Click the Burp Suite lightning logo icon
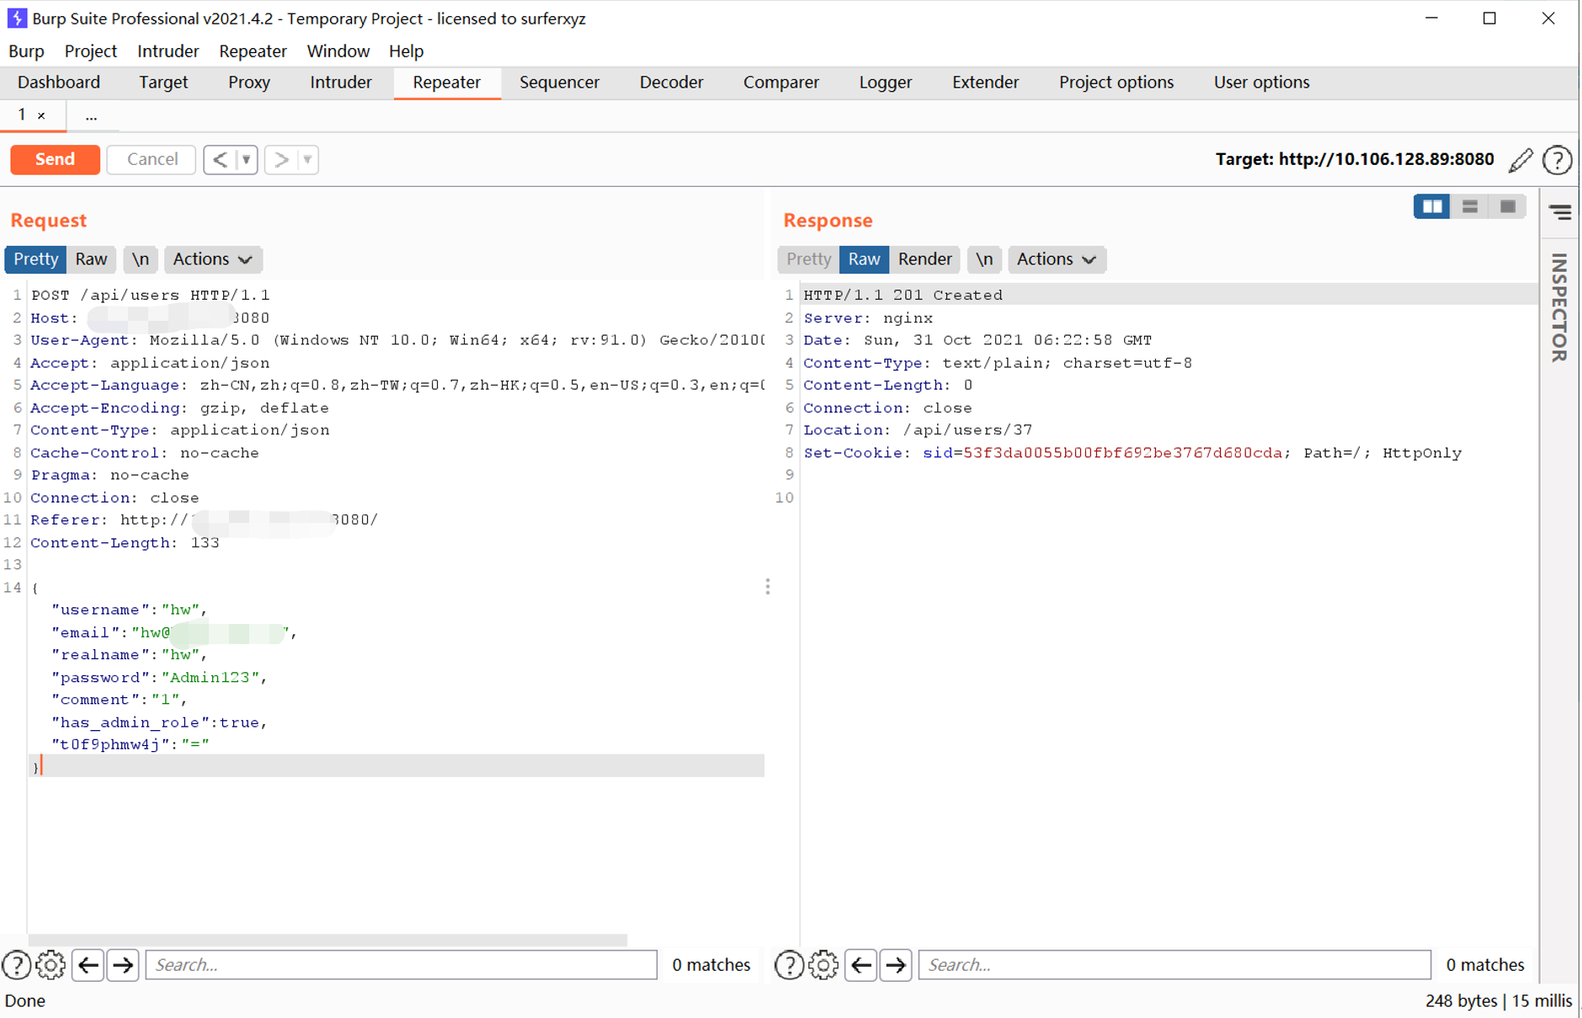Viewport: 1582px width, 1018px height. 16,18
